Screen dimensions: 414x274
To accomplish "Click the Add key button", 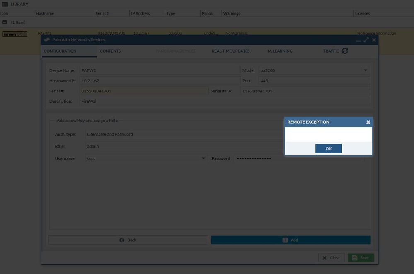I will 291,240.
